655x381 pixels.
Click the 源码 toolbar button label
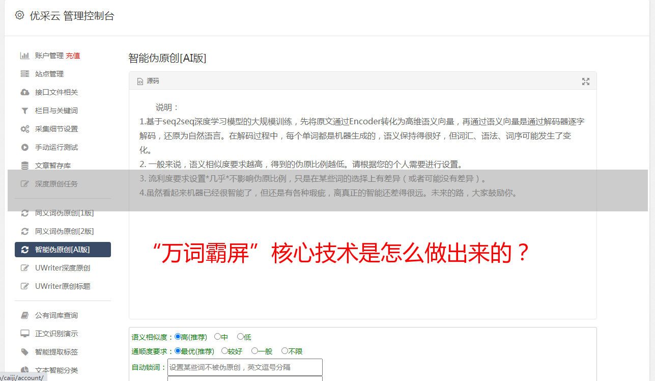tap(153, 81)
